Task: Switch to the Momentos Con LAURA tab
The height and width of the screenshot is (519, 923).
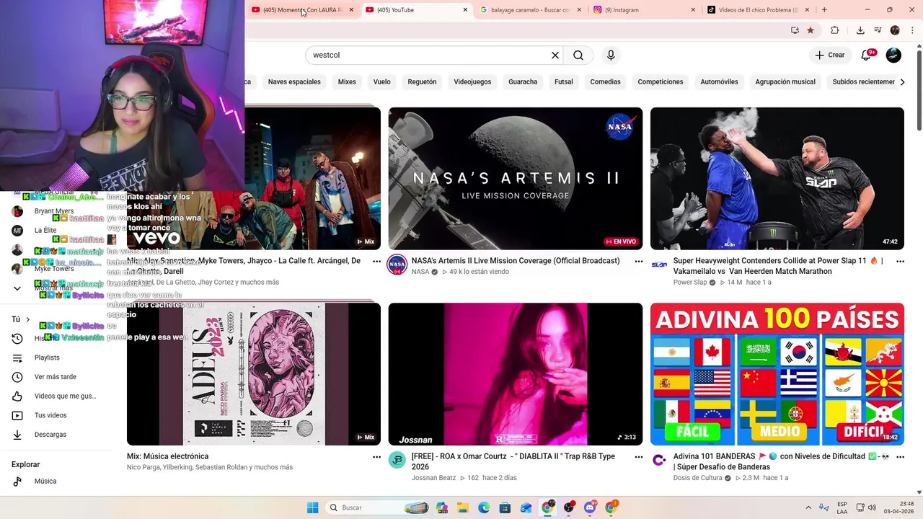Action: [x=303, y=10]
